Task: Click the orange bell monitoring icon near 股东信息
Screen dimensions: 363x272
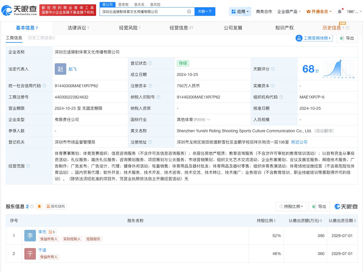Action: 39,206
